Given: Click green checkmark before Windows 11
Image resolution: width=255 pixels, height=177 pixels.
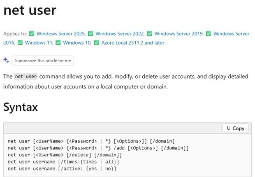Looking at the screenshot, I should pos(20,43).
